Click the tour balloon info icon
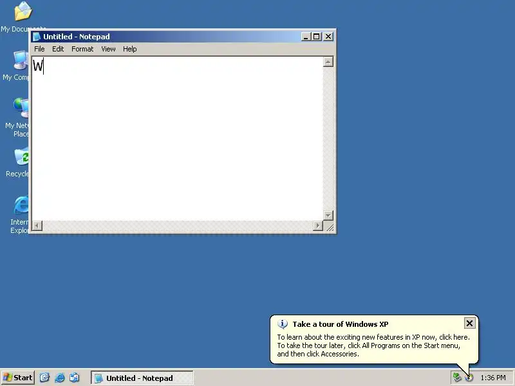This screenshot has width=515, height=386. click(283, 324)
